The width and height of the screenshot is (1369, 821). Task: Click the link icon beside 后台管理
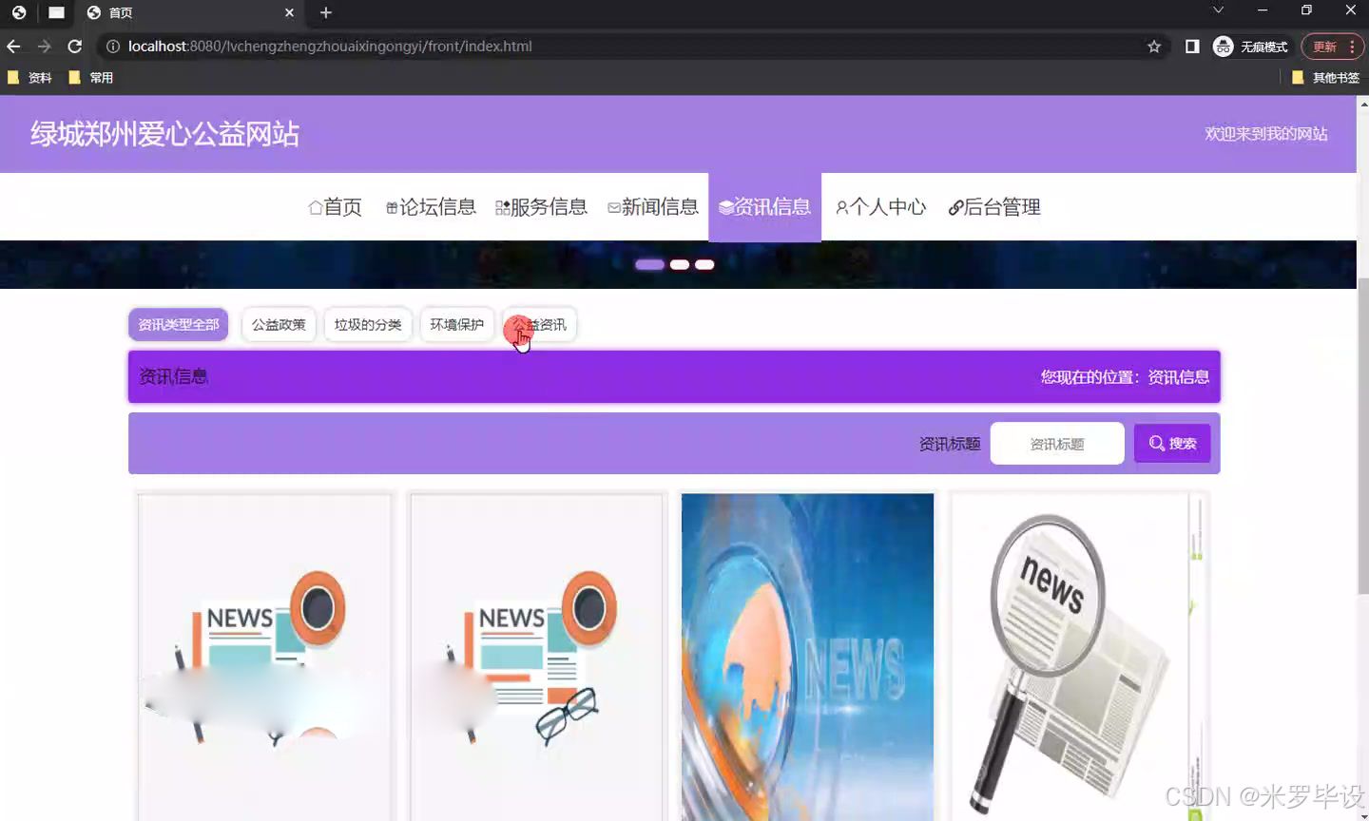coord(955,206)
